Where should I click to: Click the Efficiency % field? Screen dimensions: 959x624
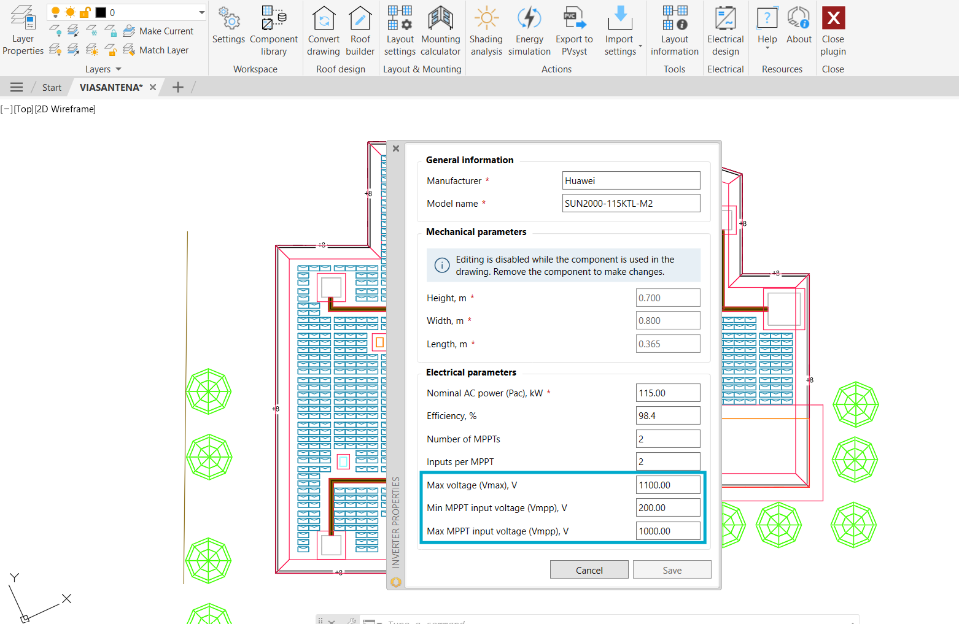(x=668, y=415)
